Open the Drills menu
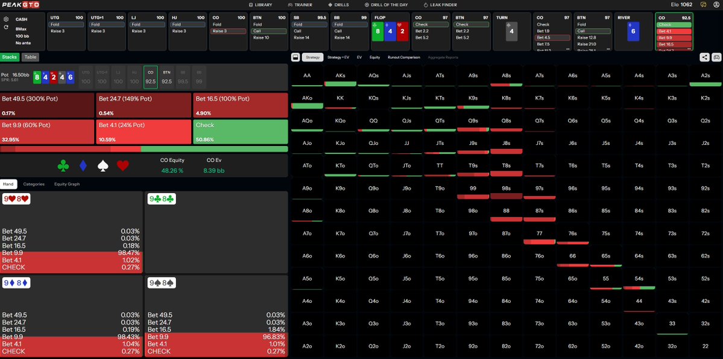 [x=338, y=5]
